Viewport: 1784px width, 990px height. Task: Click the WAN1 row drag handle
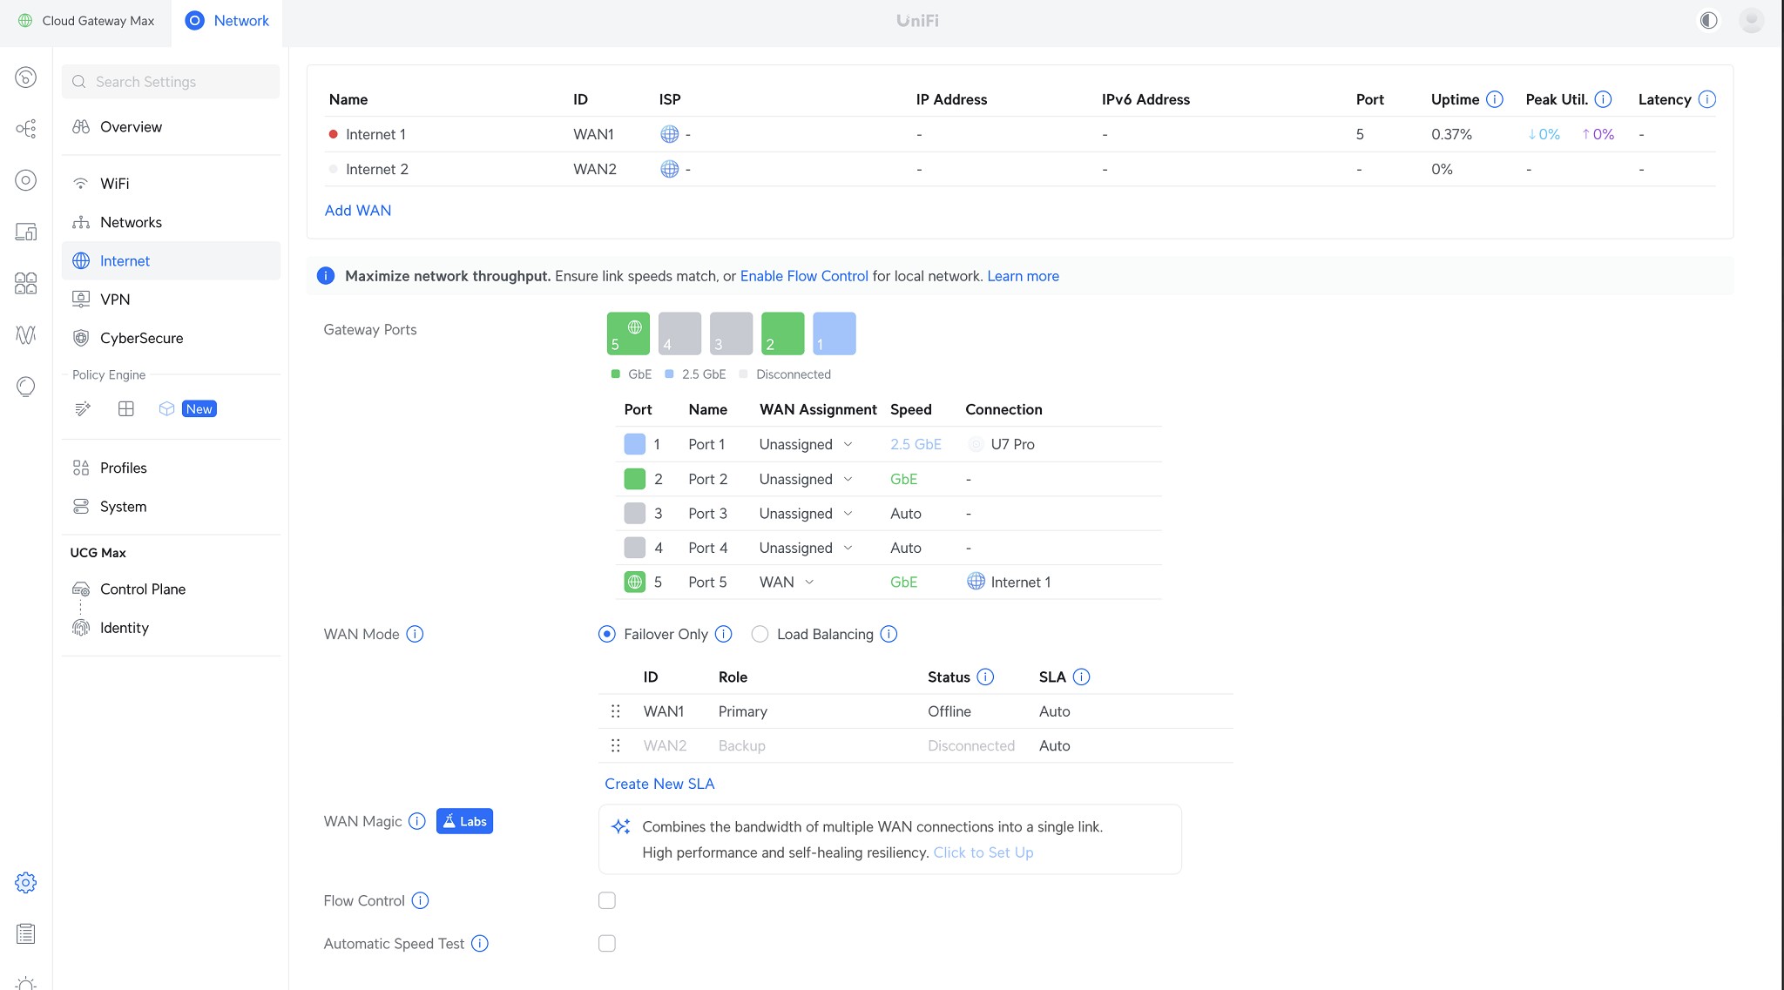pos(616,711)
